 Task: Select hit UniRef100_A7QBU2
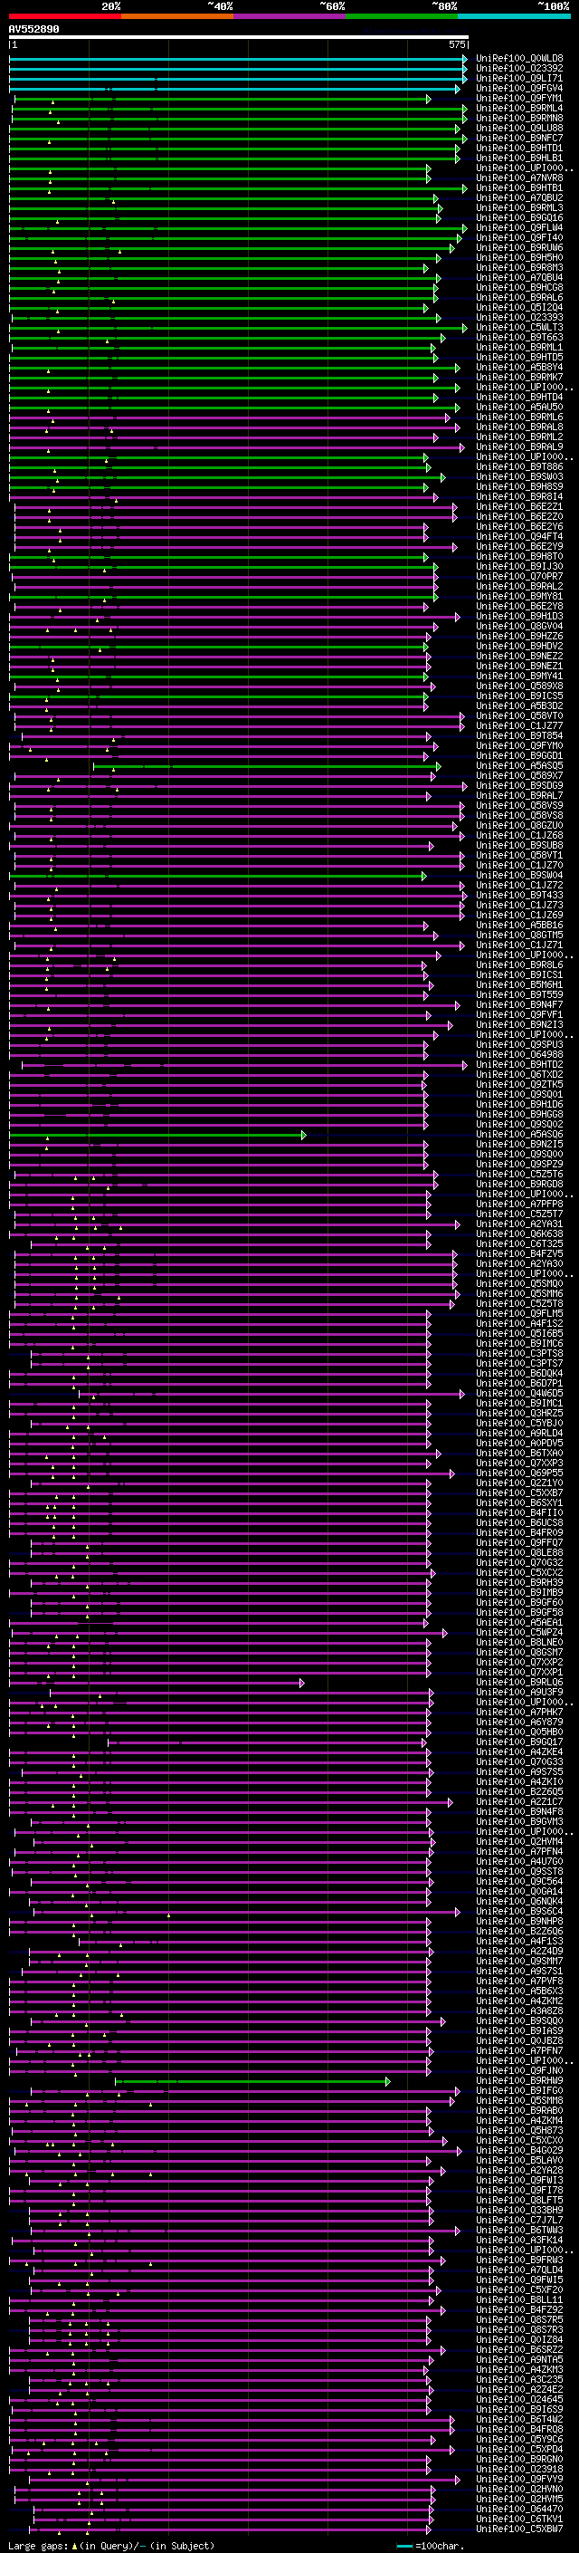coord(519,197)
